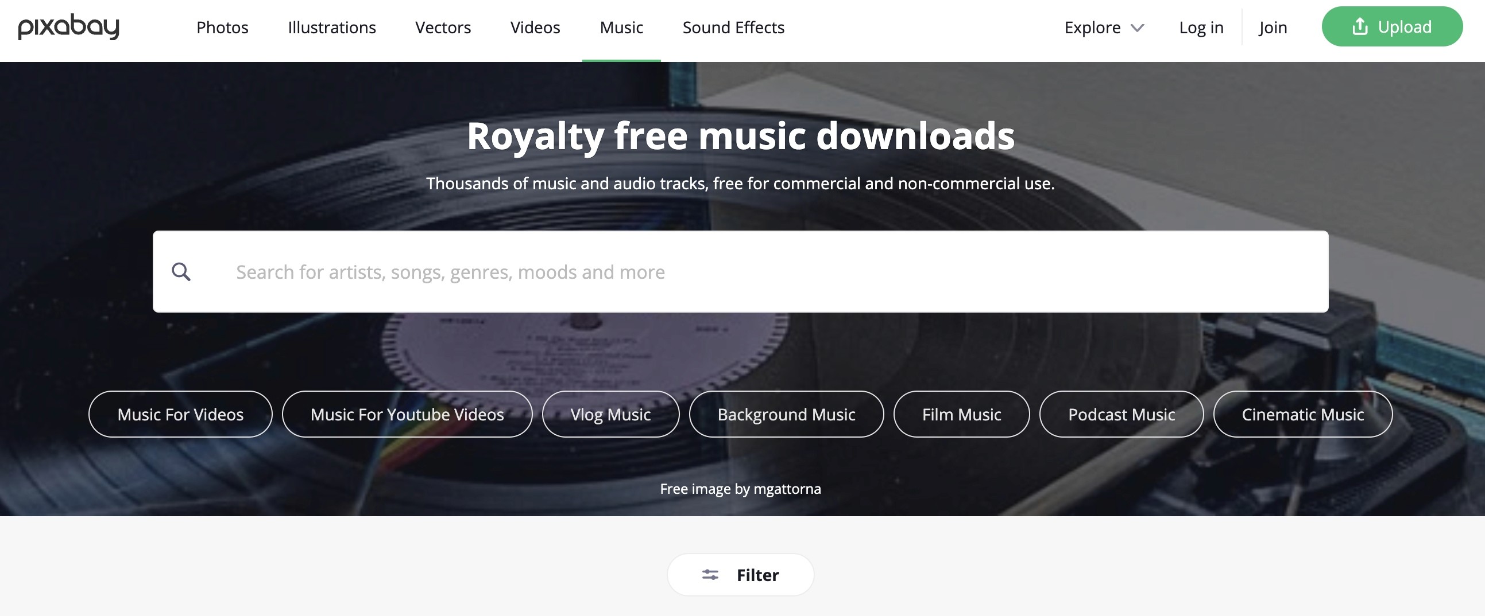
Task: Click the filter sliders icon
Action: click(x=710, y=575)
